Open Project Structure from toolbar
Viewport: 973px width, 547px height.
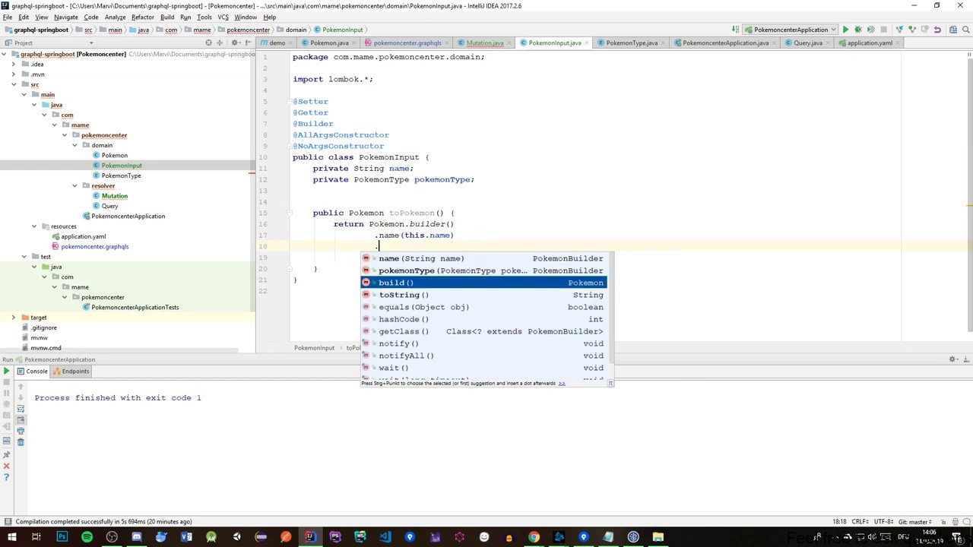(952, 30)
